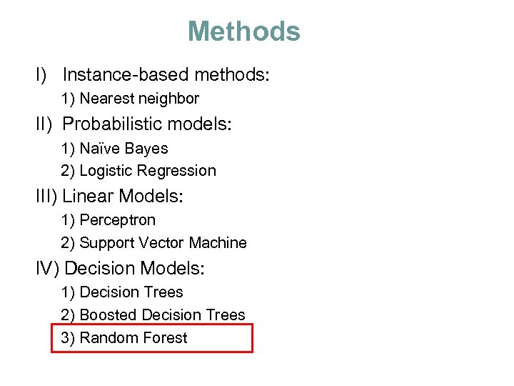Select the 'Instance-based methods:' heading text

166,74
